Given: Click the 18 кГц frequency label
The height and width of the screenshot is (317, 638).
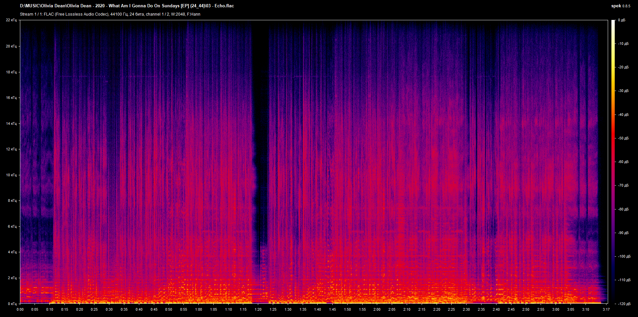Looking at the screenshot, I should [11, 72].
